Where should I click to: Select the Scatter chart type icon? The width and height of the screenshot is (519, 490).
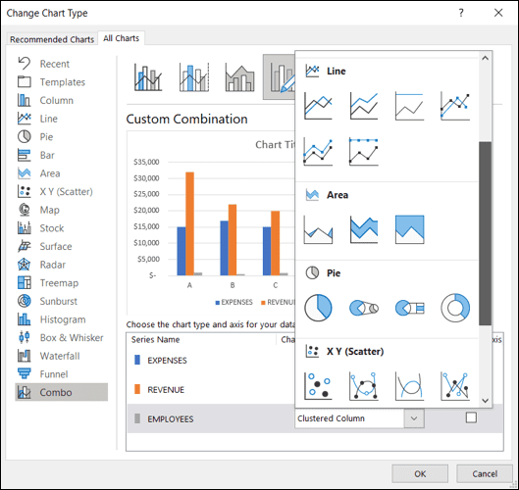click(318, 385)
